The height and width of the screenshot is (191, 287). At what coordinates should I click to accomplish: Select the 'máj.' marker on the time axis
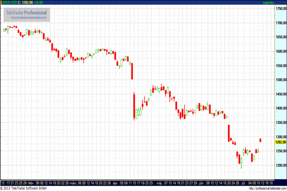(158, 182)
